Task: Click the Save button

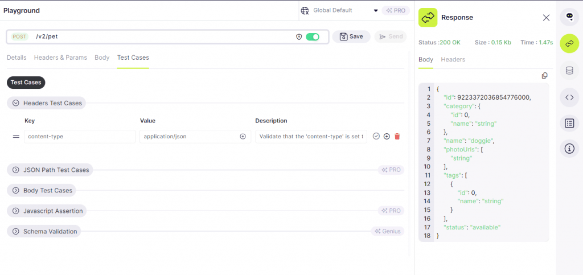Action: (351, 36)
